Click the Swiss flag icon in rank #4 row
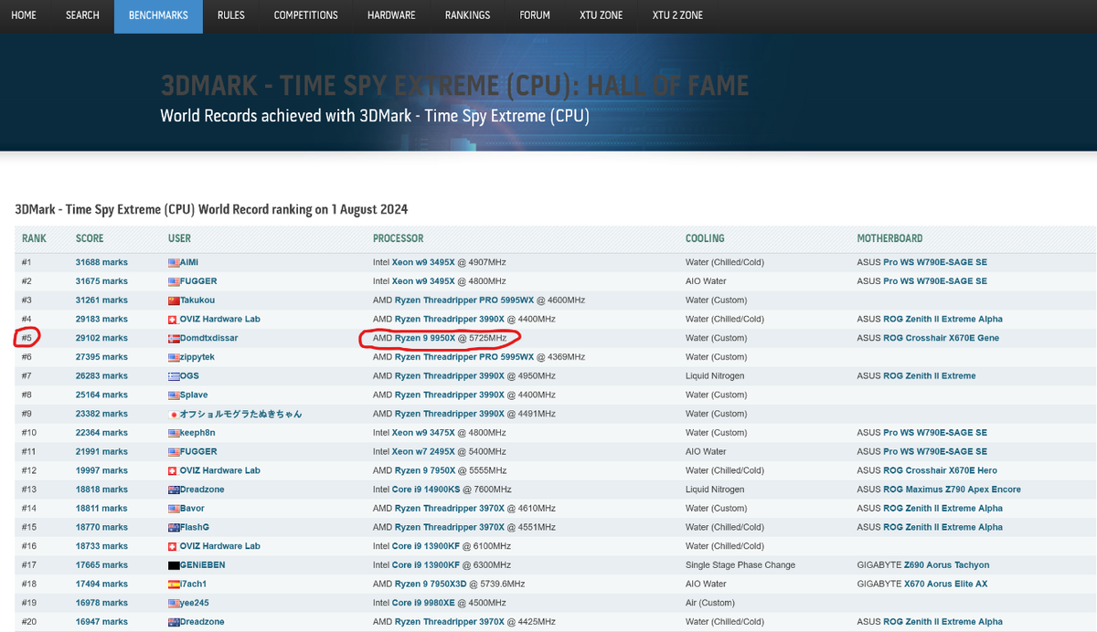The image size is (1097, 632). [x=174, y=319]
